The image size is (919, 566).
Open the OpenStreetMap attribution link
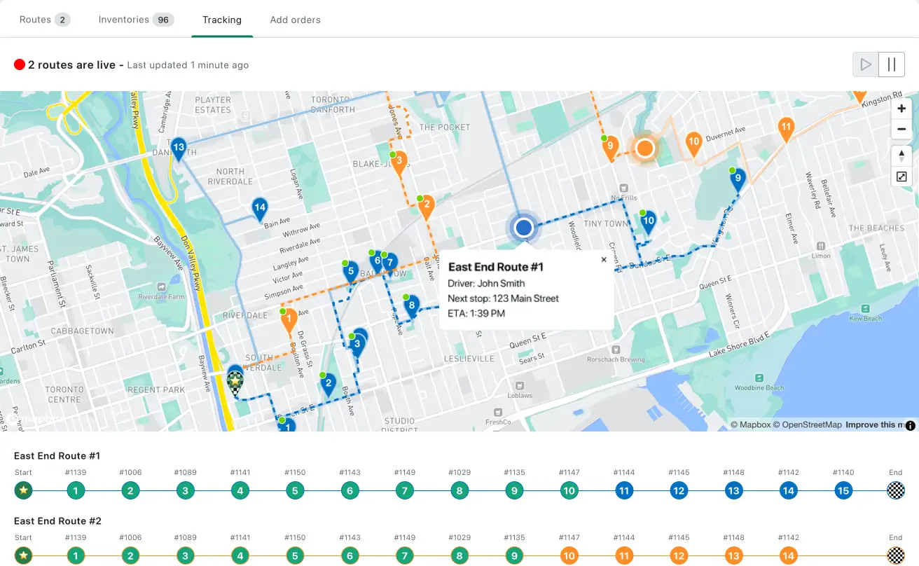[808, 424]
